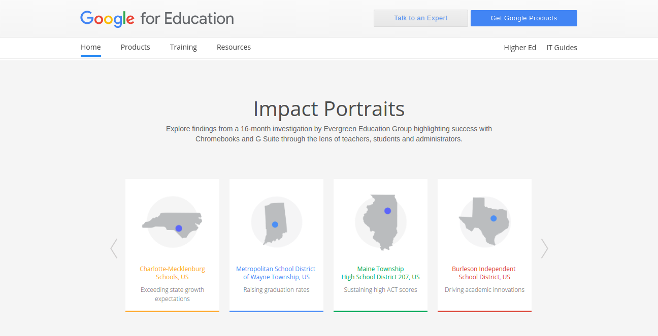Open Charlotte-Mecklenburg Schools portrait link

coord(172,273)
